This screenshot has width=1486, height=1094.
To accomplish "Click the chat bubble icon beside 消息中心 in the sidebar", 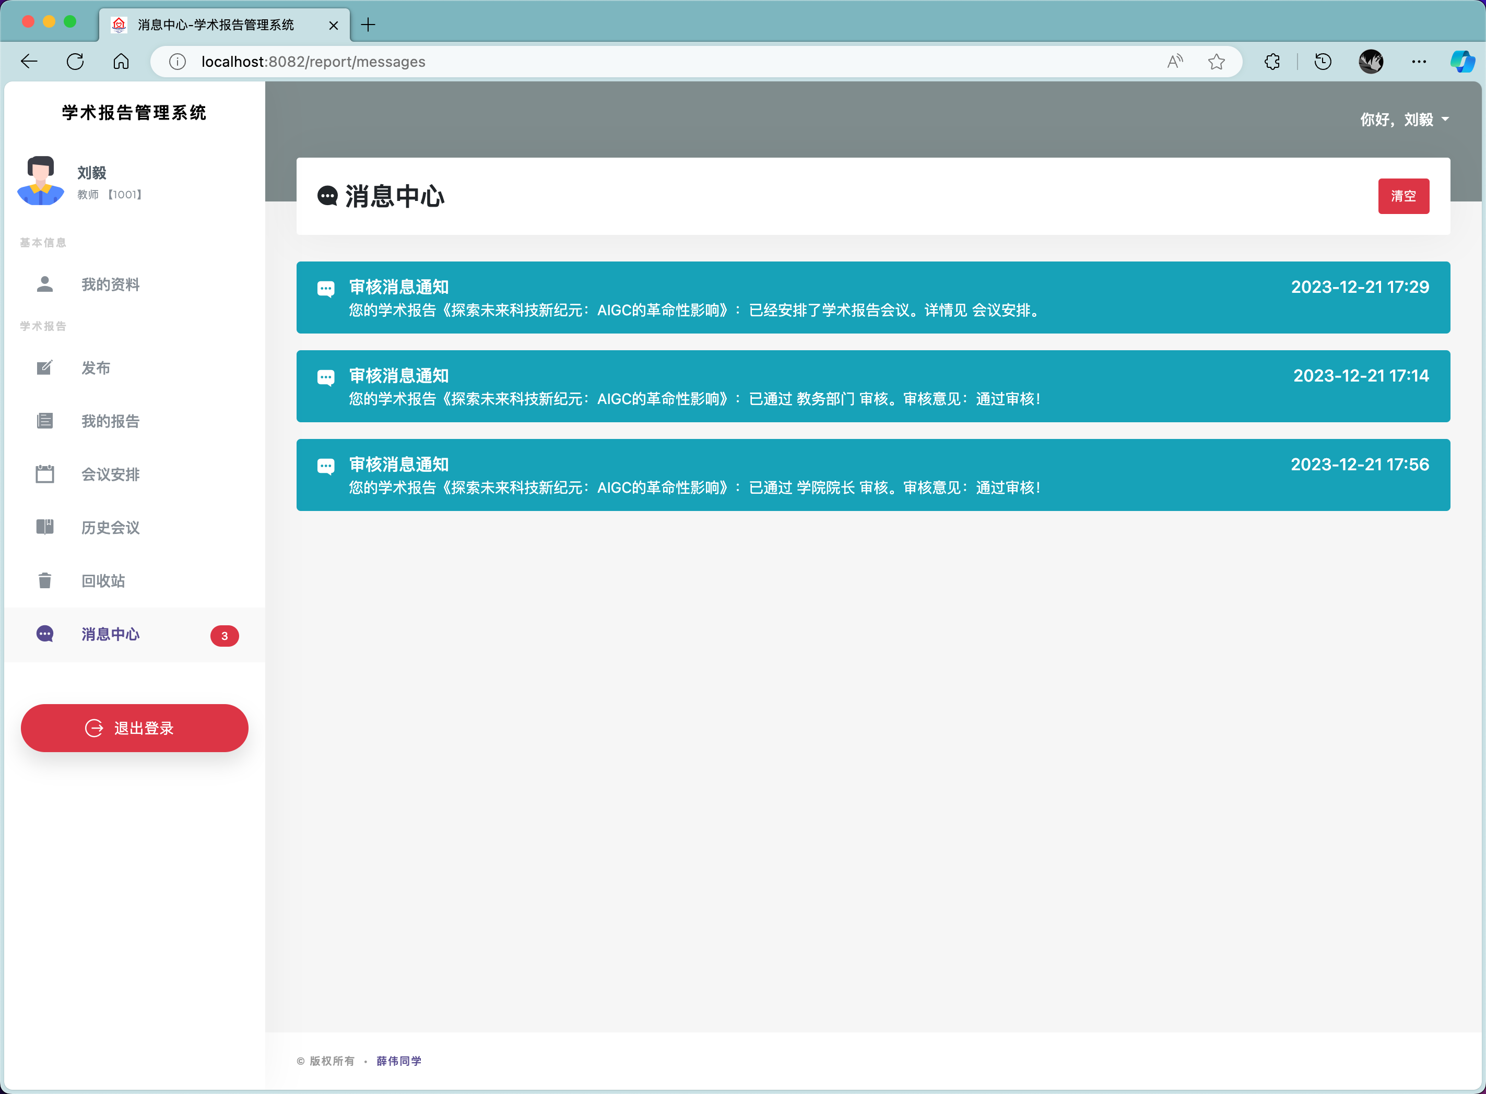I will pos(44,634).
